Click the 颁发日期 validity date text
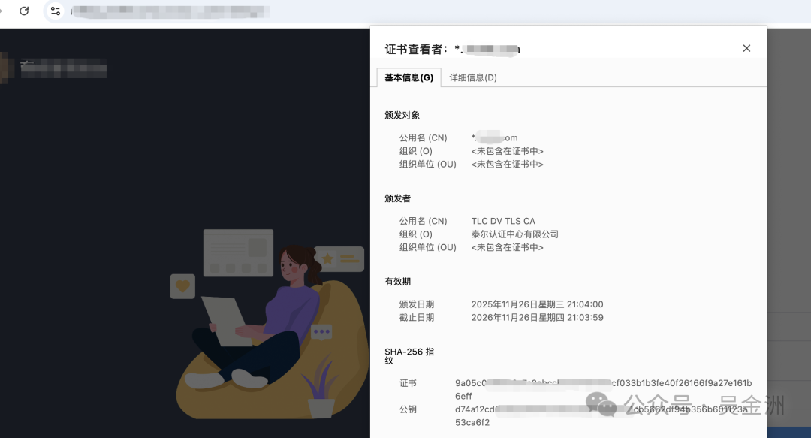Image resolution: width=811 pixels, height=438 pixels. [536, 304]
